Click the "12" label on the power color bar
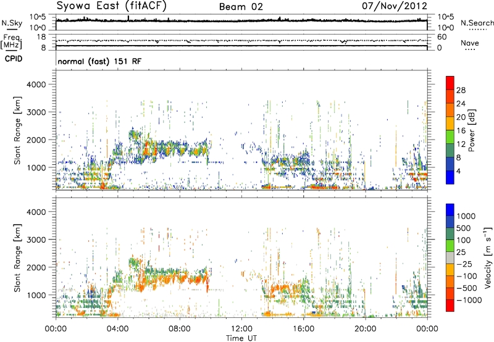The image size is (494, 342). click(461, 144)
